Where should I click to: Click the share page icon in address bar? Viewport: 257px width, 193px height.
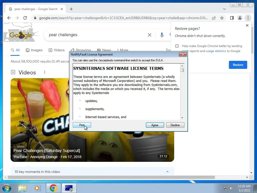pyautogui.click(x=214, y=18)
